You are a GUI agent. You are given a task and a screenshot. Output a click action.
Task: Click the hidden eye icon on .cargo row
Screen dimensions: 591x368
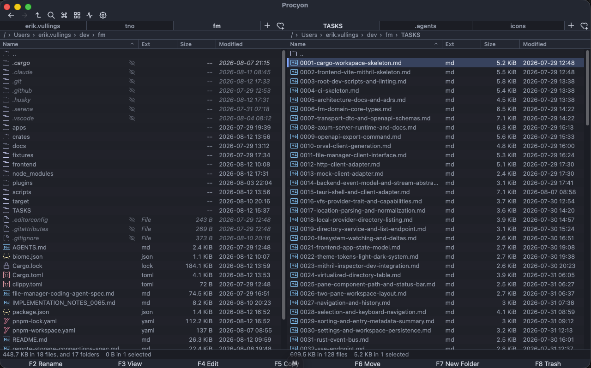pos(132,63)
